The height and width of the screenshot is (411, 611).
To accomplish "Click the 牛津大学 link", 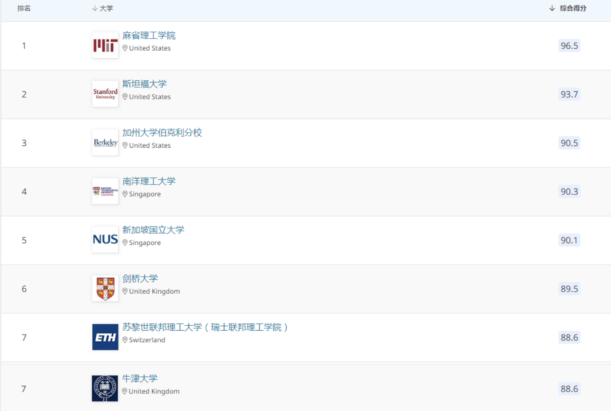I will [x=139, y=379].
